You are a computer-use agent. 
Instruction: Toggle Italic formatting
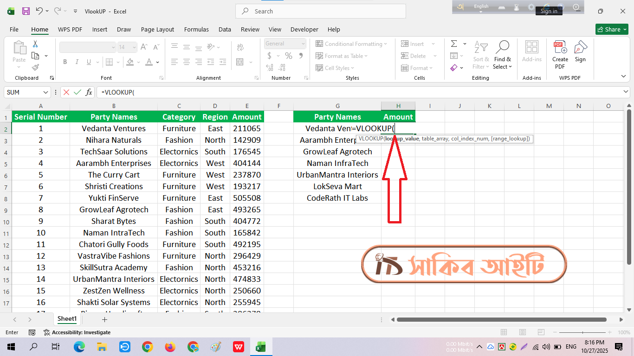click(78, 62)
